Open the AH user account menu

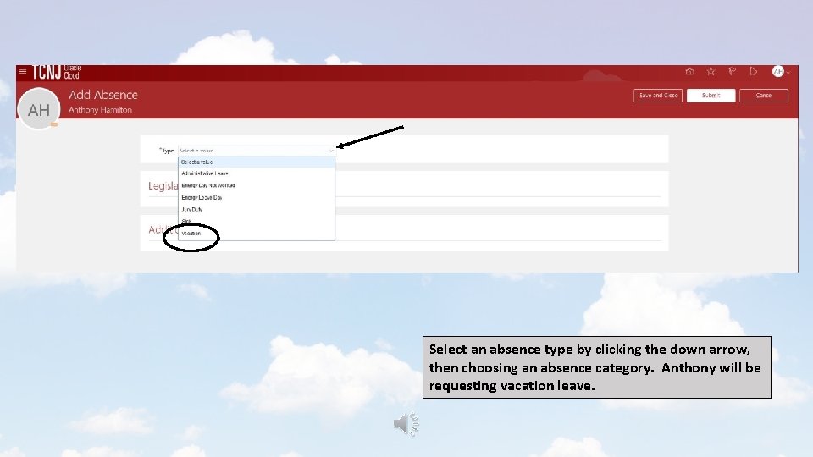(x=780, y=71)
